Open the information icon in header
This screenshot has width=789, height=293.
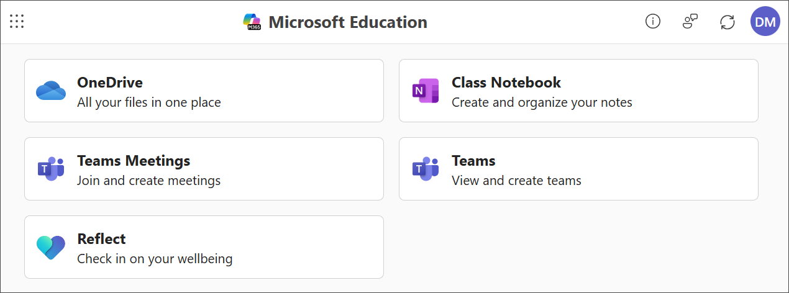coord(652,22)
